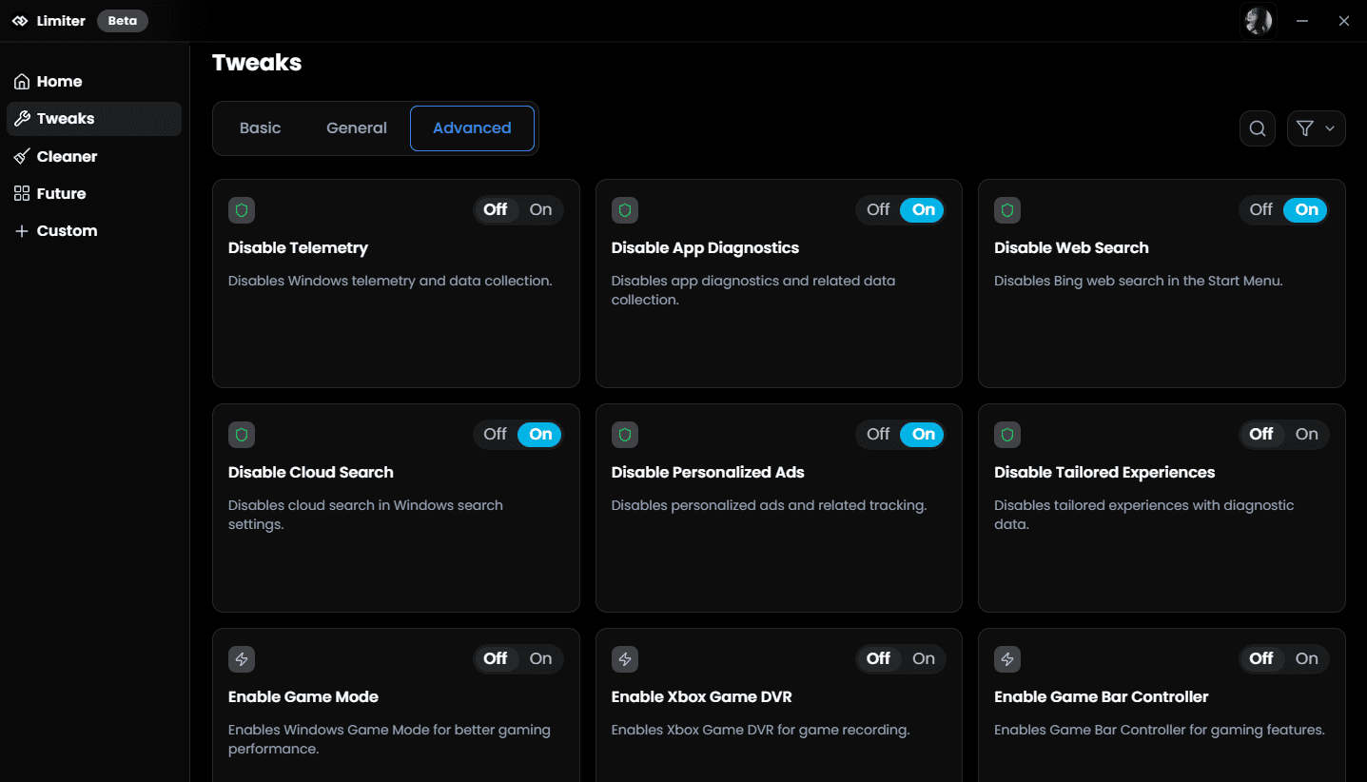Open the Custom section in sidebar

(x=67, y=231)
